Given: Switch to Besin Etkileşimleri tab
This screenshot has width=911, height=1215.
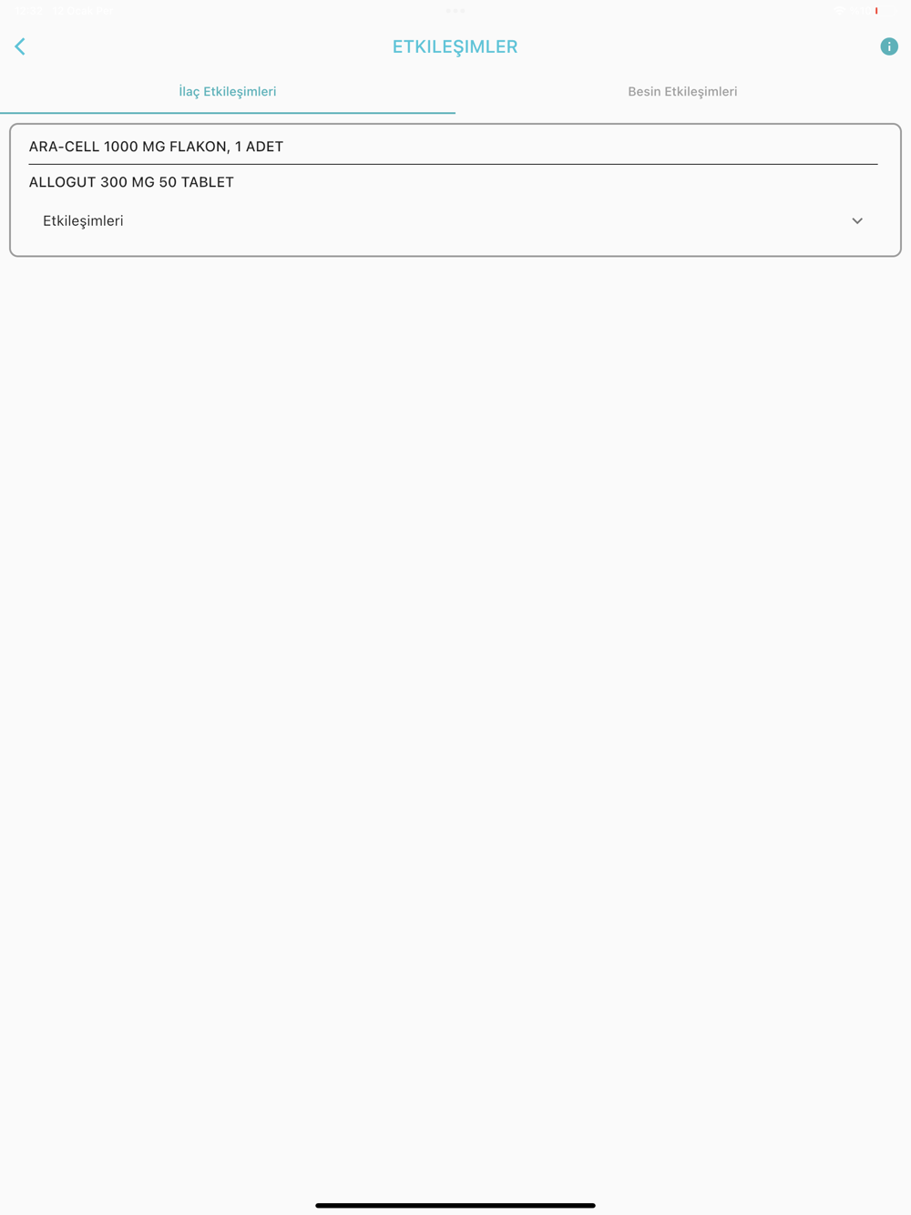Looking at the screenshot, I should (682, 92).
